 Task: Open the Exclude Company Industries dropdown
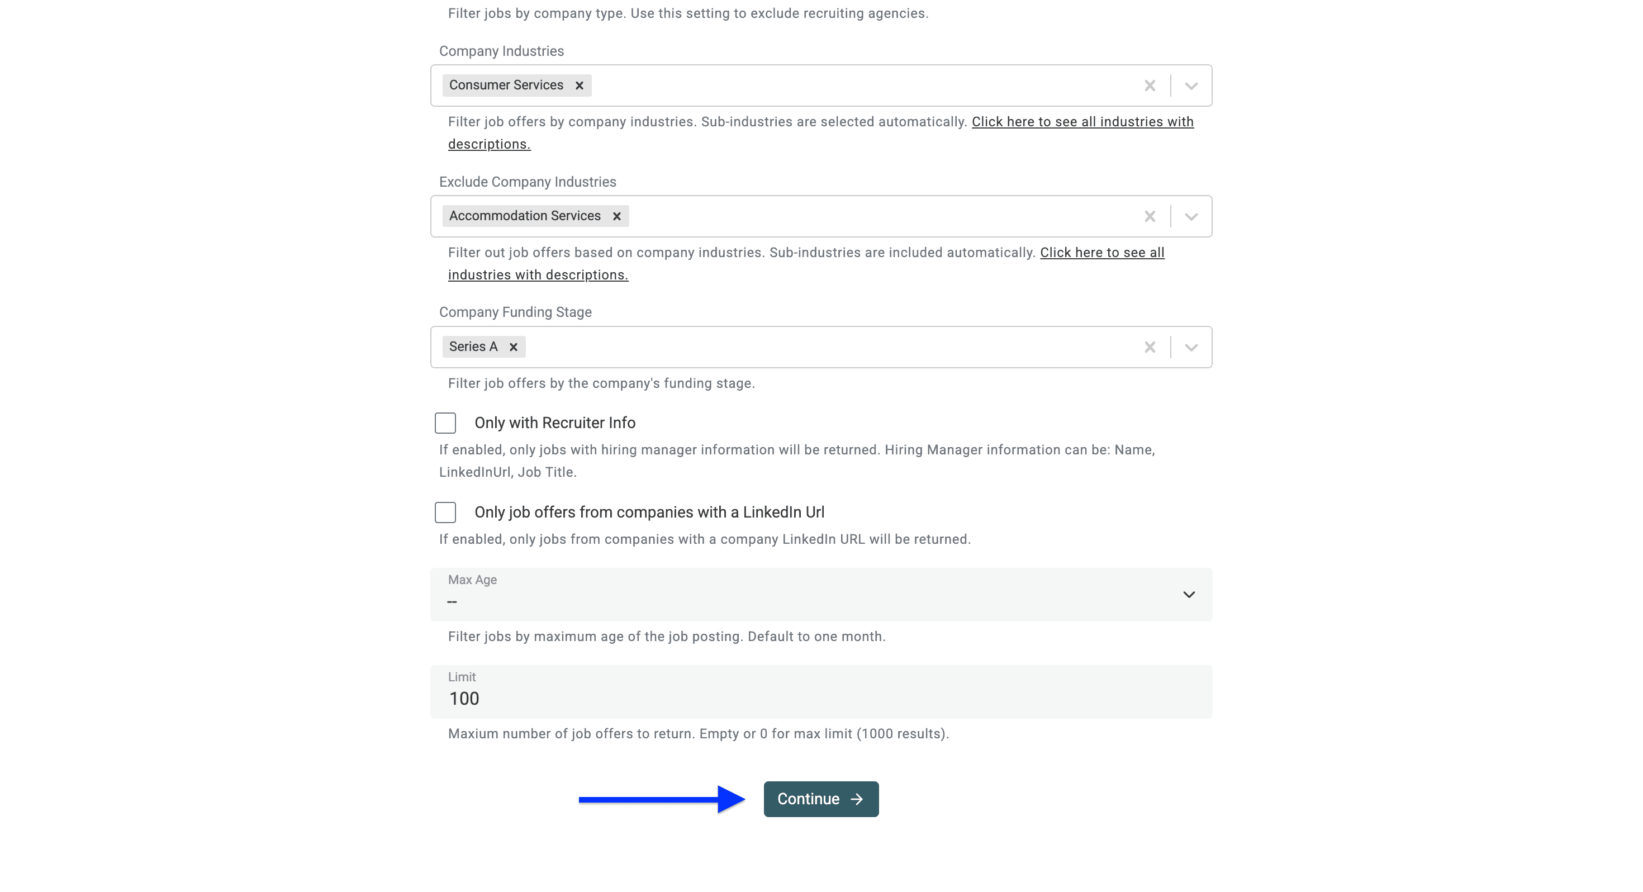pyautogui.click(x=1191, y=216)
